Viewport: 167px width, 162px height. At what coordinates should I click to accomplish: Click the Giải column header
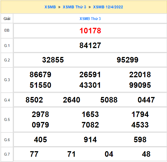7,19
